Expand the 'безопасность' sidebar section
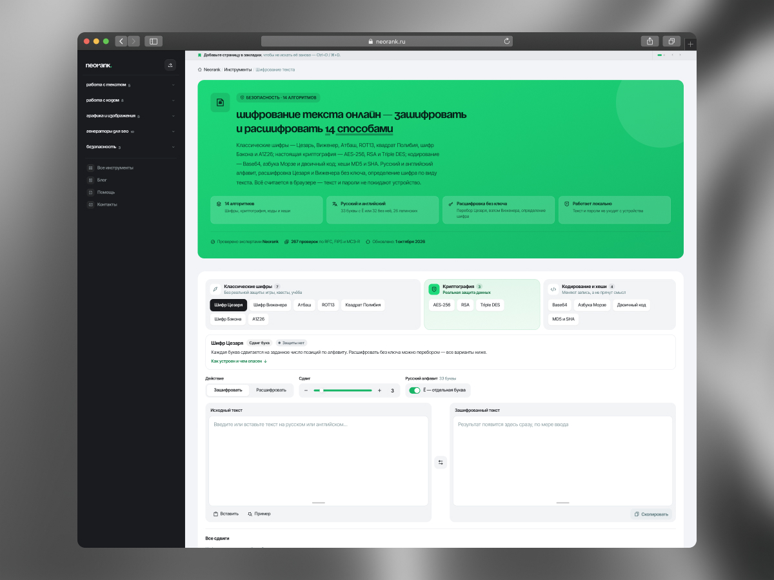Screen dimensions: 774x580 click(131, 147)
